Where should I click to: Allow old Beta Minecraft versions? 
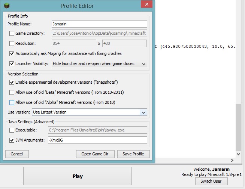point(12,92)
